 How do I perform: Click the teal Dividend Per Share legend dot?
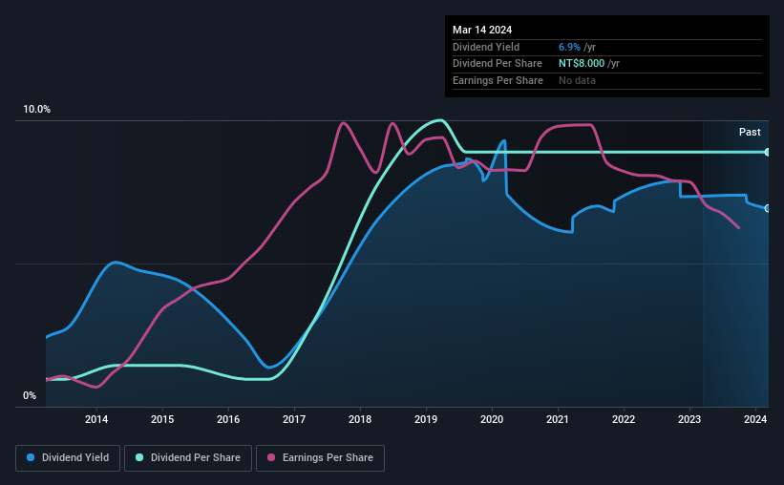[x=139, y=457]
